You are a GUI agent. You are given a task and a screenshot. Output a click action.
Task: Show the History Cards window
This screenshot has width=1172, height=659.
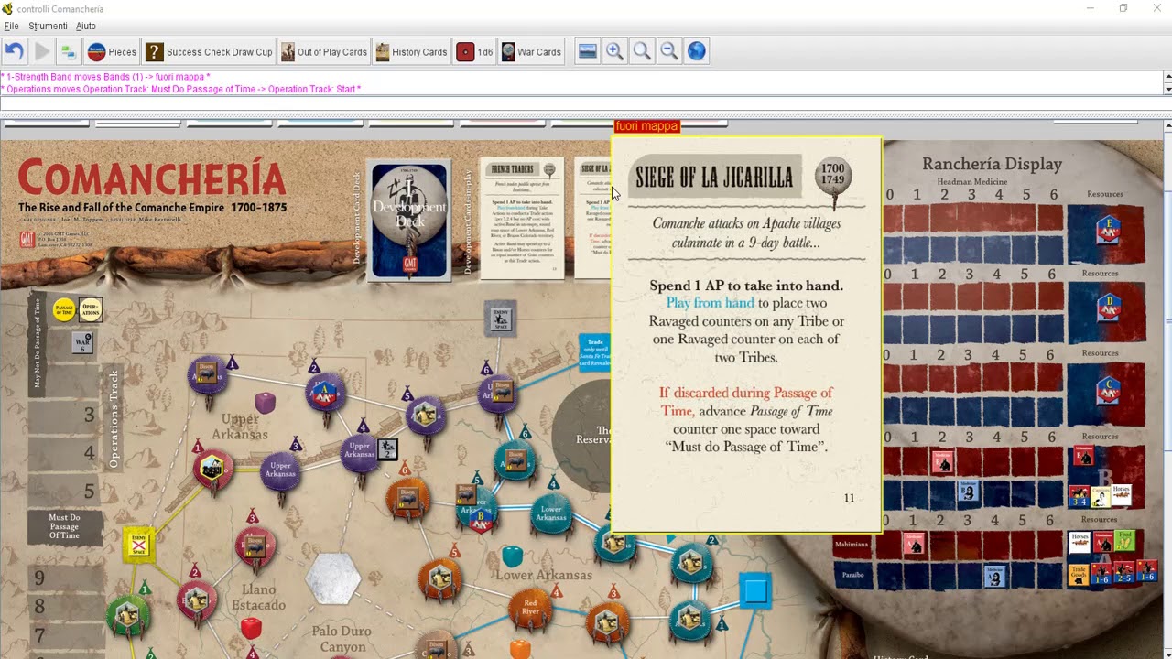click(x=411, y=52)
